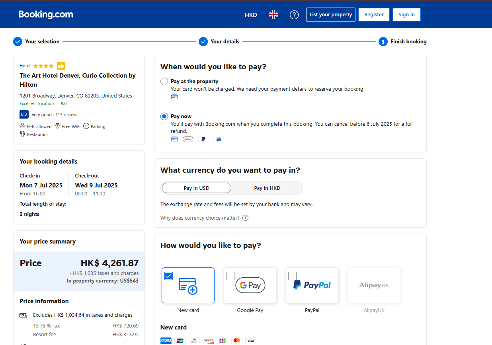492x345 pixels.
Task: Return to Your details step
Action: pos(225,41)
